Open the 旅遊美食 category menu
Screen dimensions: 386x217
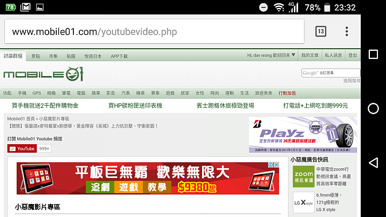point(264,93)
